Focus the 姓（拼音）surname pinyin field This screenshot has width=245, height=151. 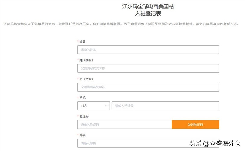coord(148,68)
